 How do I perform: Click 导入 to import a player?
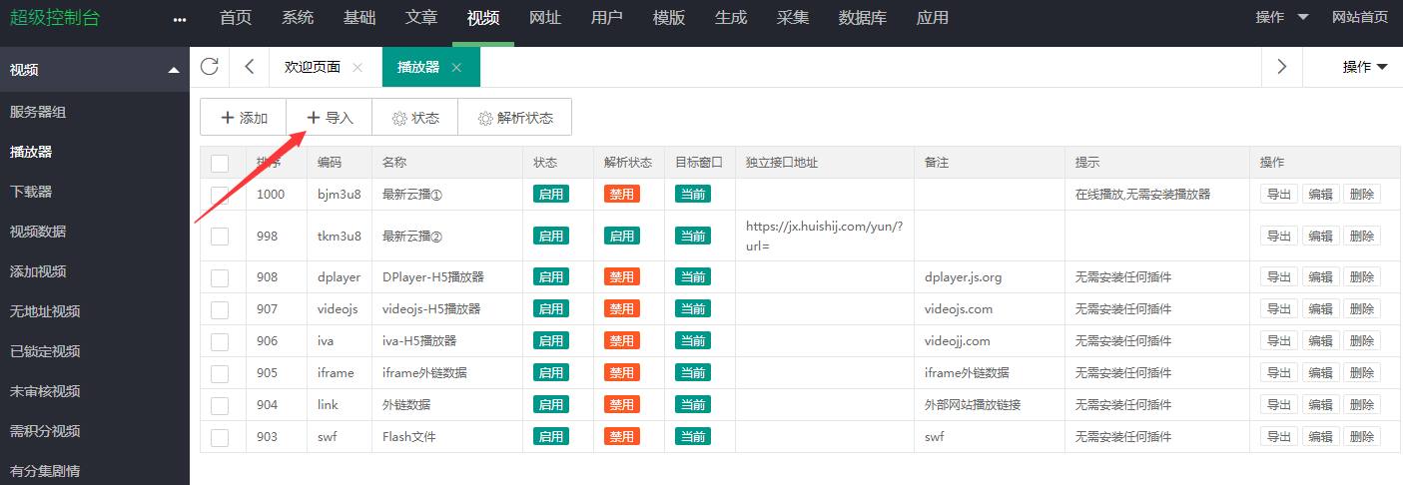tap(330, 118)
